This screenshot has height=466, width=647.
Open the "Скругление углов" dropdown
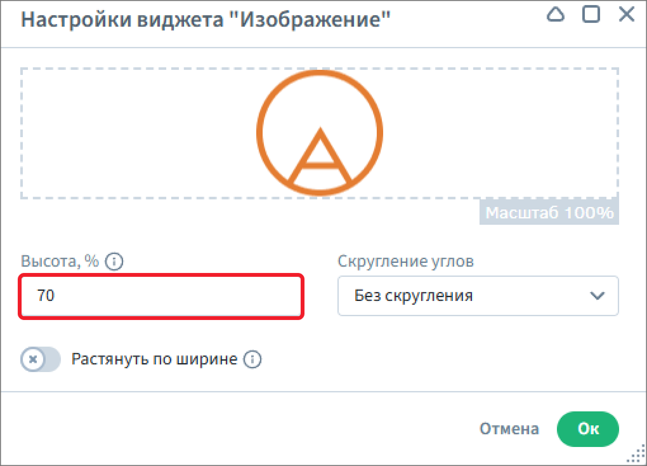pos(477,296)
